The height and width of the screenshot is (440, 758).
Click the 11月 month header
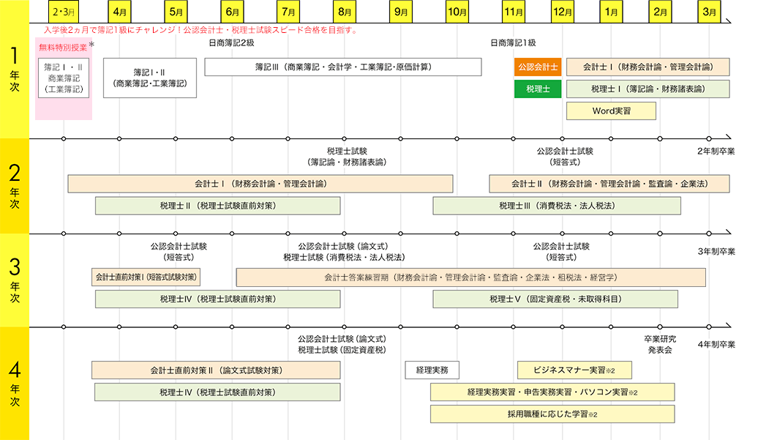(513, 12)
